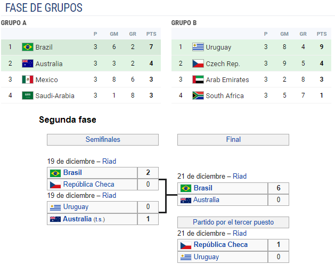Image resolution: width=335 pixels, height=272 pixels.
Task: Click the Saudi-Arabia flag icon
Action: tap(28, 95)
